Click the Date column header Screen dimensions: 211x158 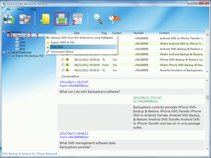tap(77, 33)
